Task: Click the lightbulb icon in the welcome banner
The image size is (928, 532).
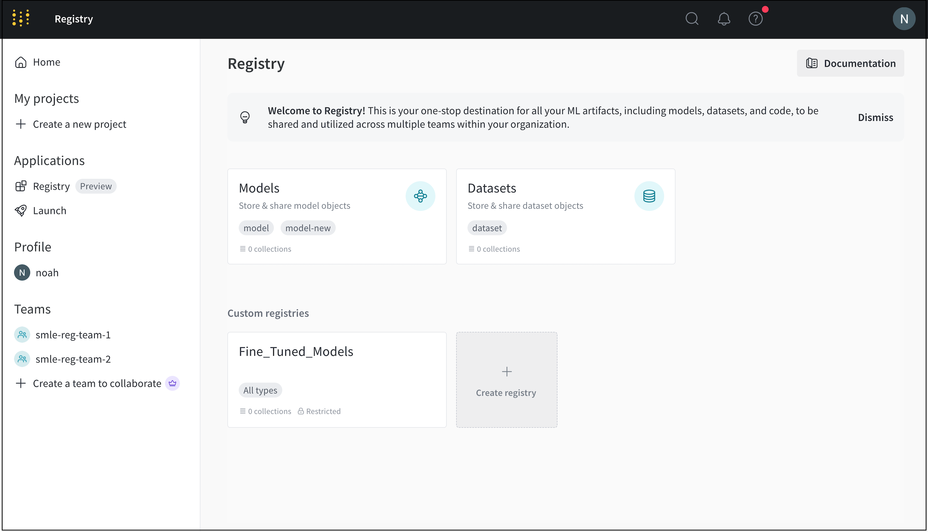Action: (245, 117)
